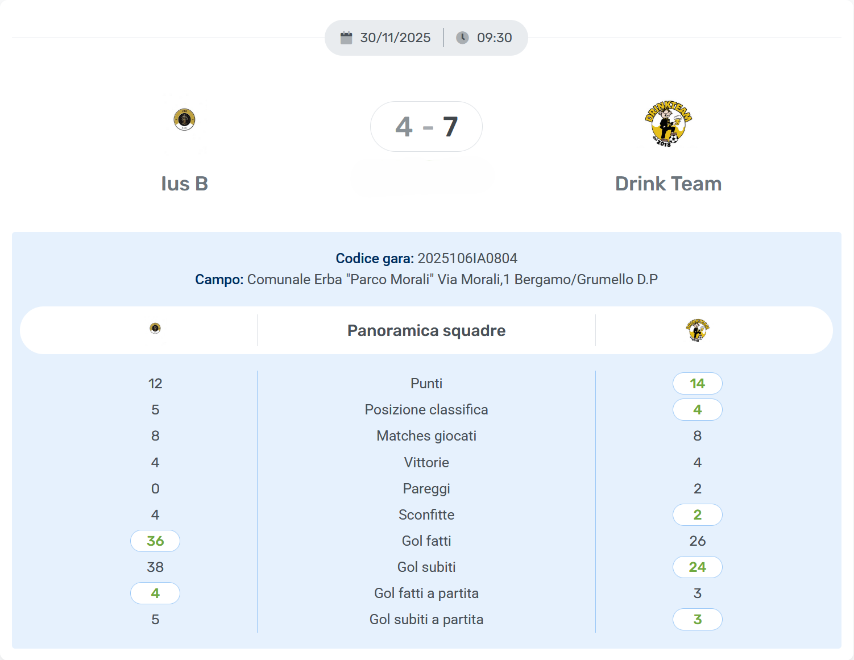Click the clock icon beside 09:30
854x660 pixels.
[463, 38]
